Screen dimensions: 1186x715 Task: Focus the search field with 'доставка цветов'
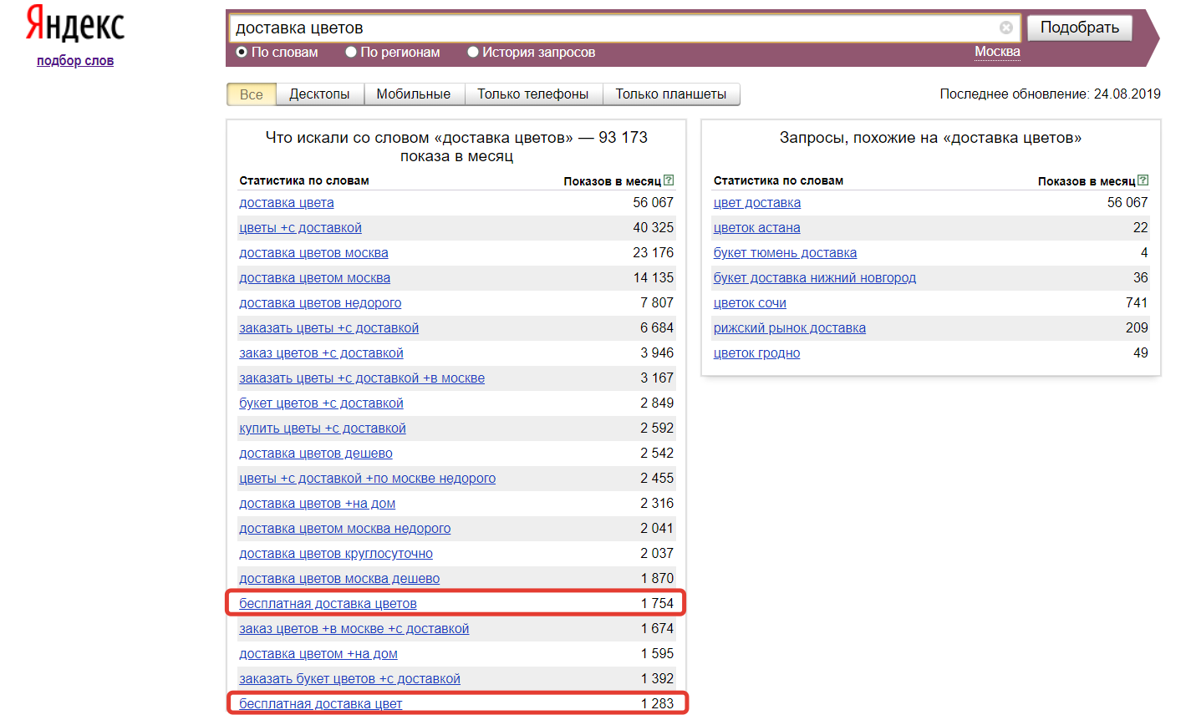click(x=610, y=28)
